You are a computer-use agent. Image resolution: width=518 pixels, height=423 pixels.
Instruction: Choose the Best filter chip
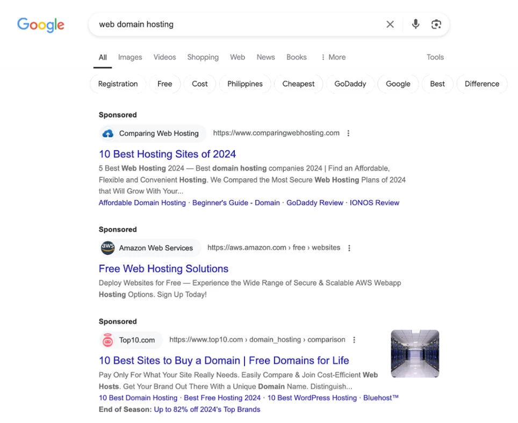[437, 84]
